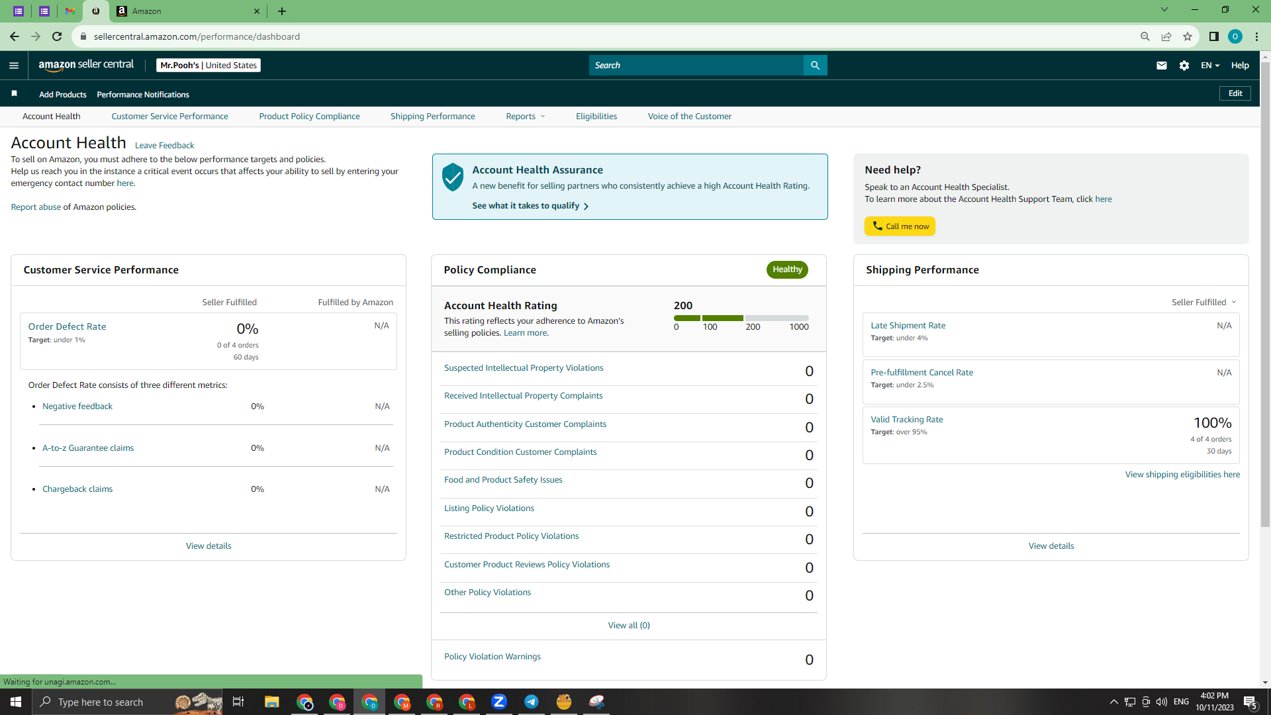
Task: Open the EN language dropdown
Action: coord(1210,65)
